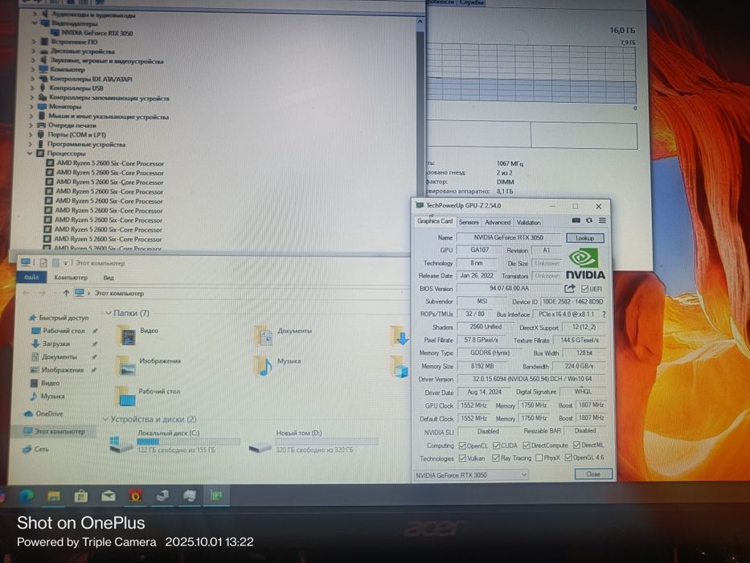Viewport: 750px width, 563px height.
Task: Collapse the Видеоадаптеры node
Action: 35,23
